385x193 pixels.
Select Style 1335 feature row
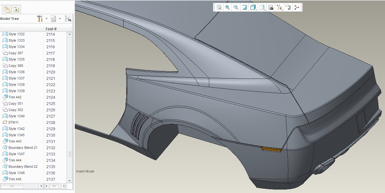pyautogui.click(x=13, y=59)
